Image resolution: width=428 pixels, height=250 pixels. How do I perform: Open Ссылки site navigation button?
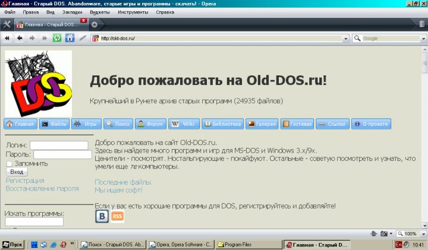pos(332,124)
